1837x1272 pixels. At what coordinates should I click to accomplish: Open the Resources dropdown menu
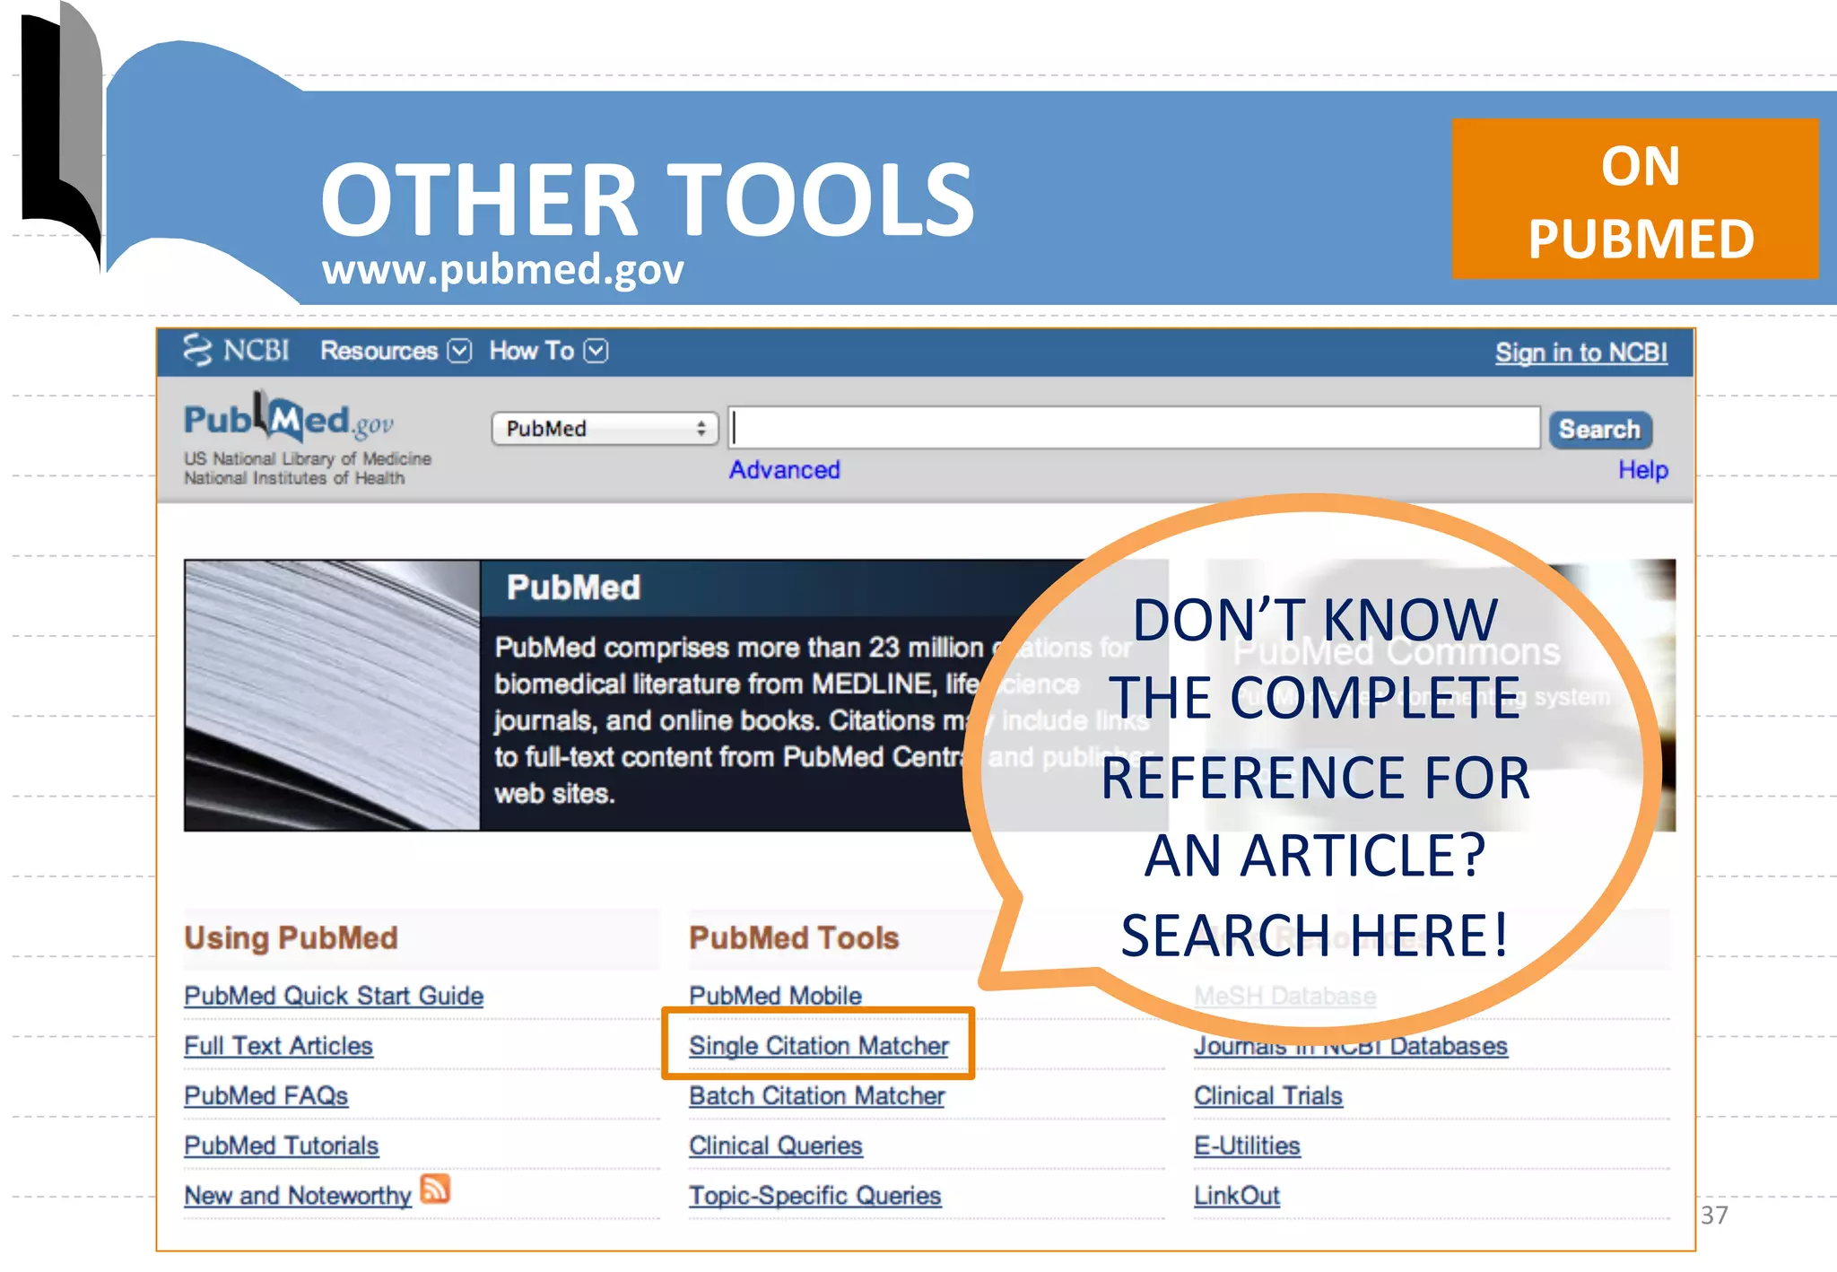(396, 351)
